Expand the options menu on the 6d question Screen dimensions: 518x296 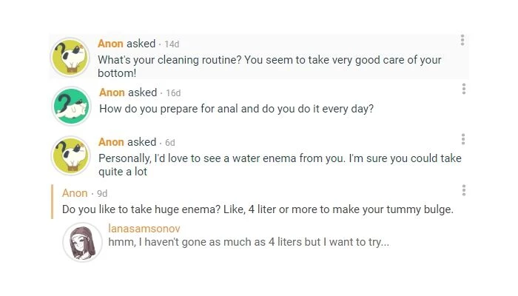tap(463, 139)
